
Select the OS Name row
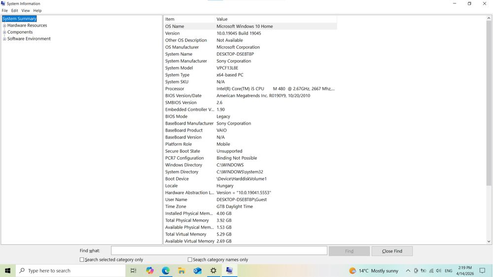pyautogui.click(x=250, y=27)
